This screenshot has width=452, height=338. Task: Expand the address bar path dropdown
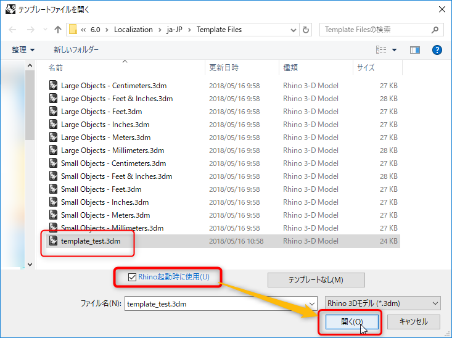point(292,30)
